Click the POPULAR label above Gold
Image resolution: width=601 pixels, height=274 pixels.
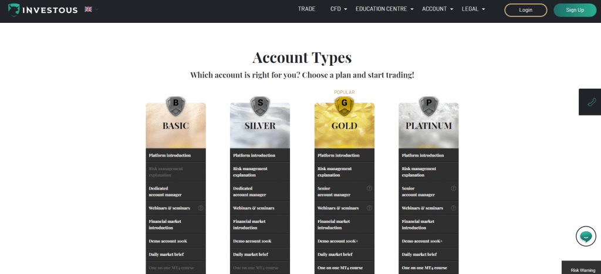coord(344,92)
